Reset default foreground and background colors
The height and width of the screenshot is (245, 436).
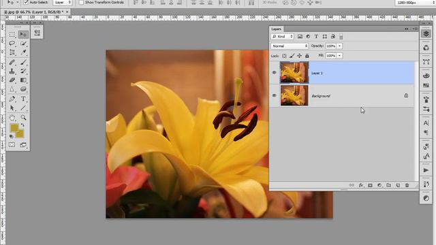(x=12, y=136)
